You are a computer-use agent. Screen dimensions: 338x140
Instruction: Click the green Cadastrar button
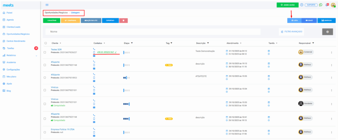click(x=51, y=20)
